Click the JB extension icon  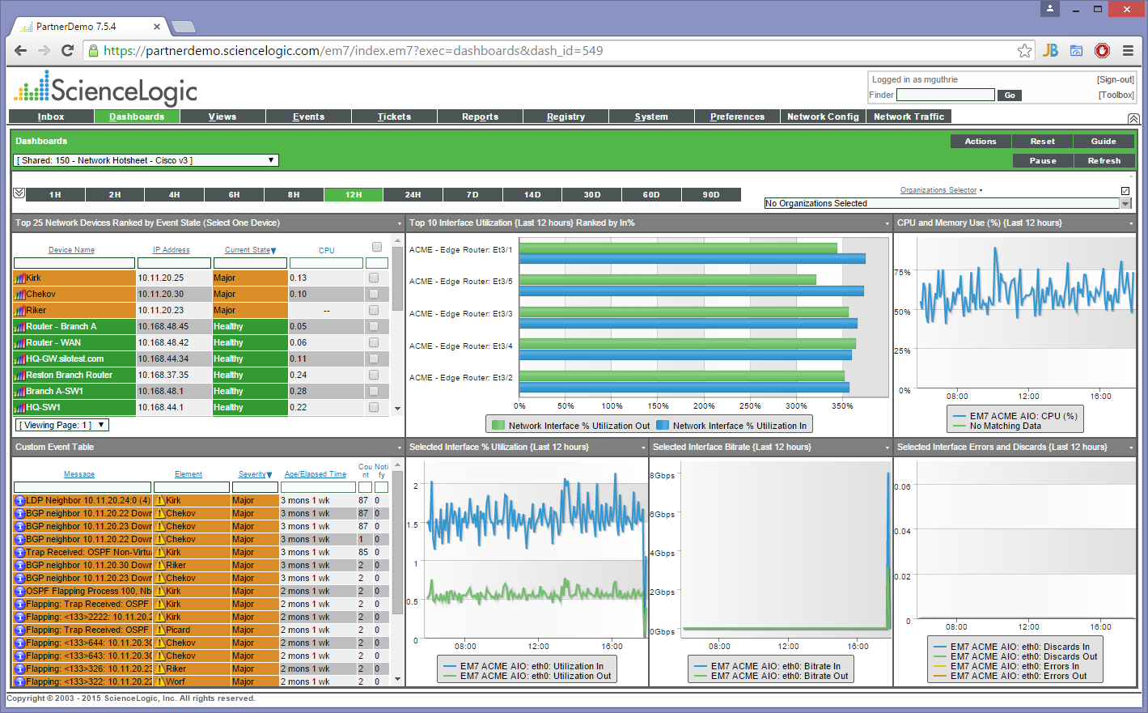tap(1050, 51)
